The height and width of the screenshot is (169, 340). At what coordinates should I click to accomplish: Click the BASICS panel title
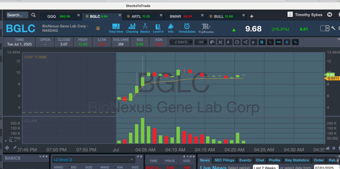13,158
